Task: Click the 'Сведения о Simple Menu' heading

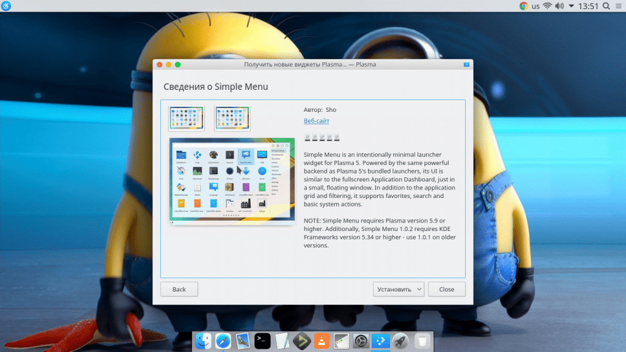Action: [216, 87]
